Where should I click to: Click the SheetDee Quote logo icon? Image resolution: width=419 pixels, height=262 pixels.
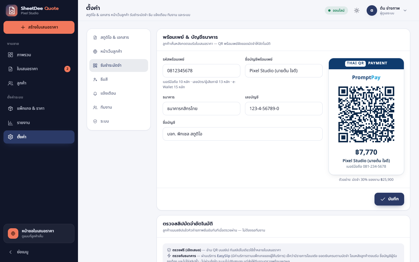coord(12,10)
